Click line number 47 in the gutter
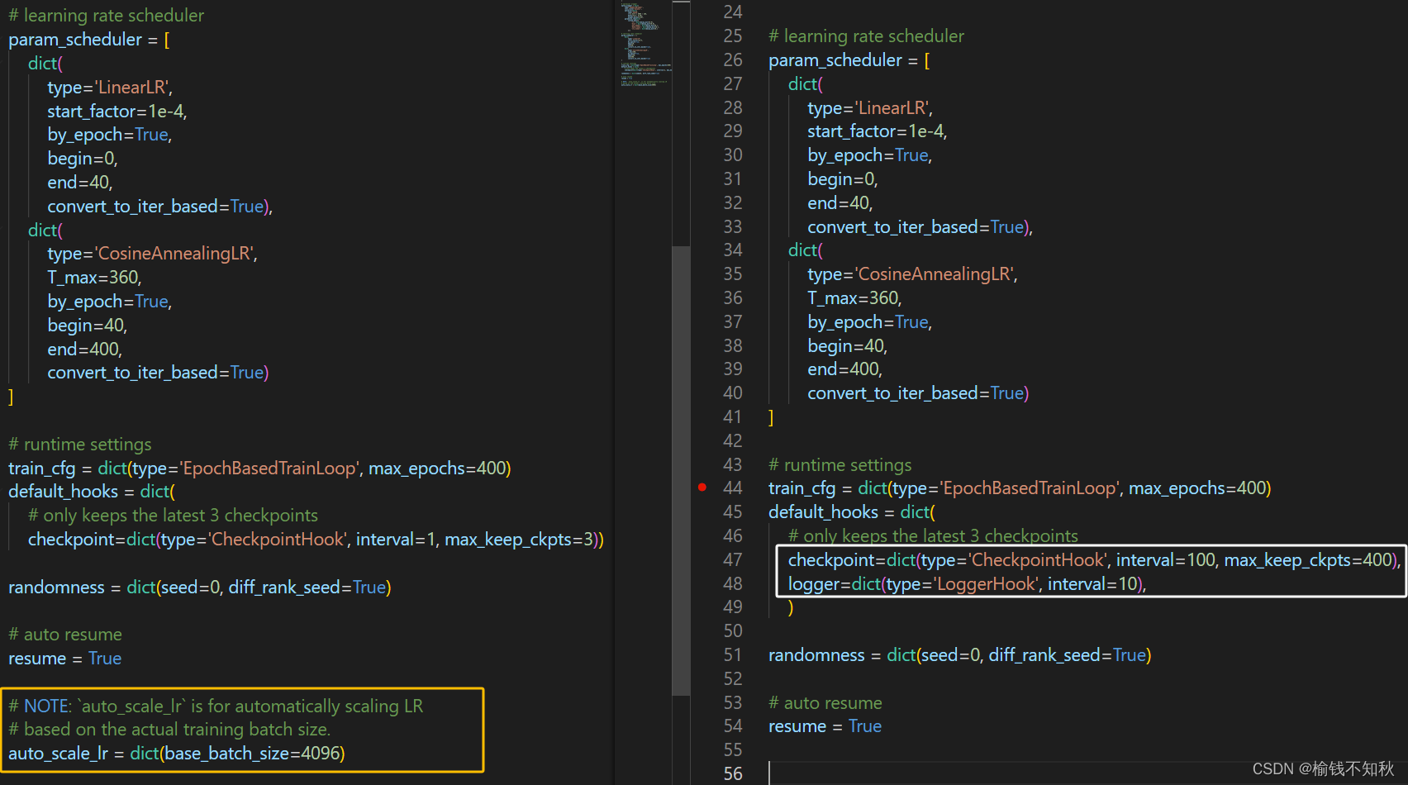Screen dimensions: 1408x785 (x=733, y=560)
